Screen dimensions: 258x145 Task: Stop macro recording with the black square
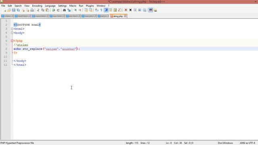(131, 10)
